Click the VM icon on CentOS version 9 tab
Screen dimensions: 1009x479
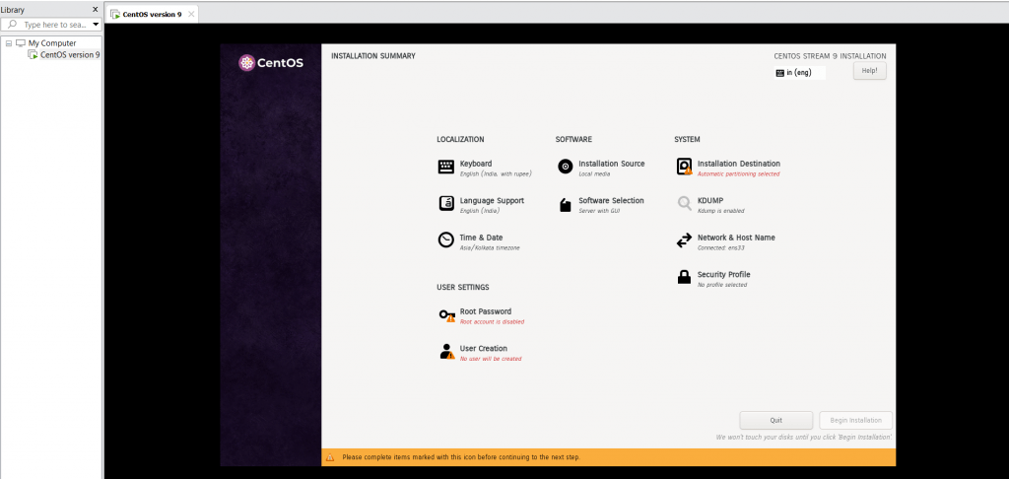[115, 14]
